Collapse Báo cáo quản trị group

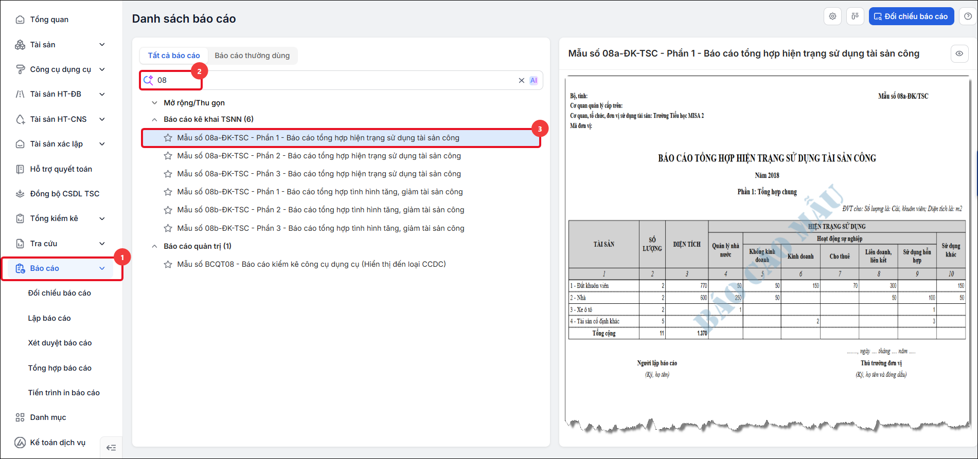point(154,246)
